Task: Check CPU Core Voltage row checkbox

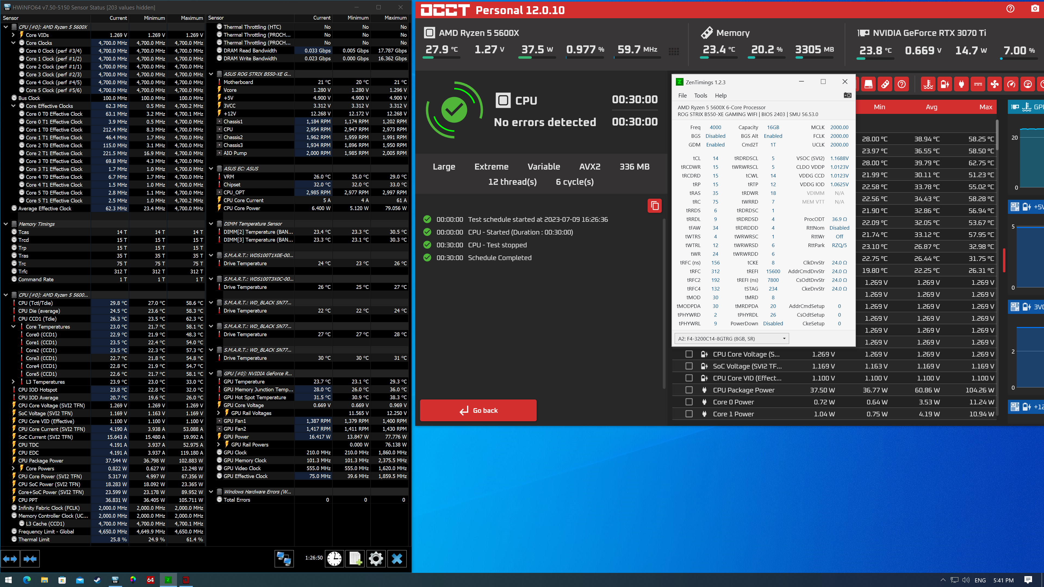Action: (689, 354)
